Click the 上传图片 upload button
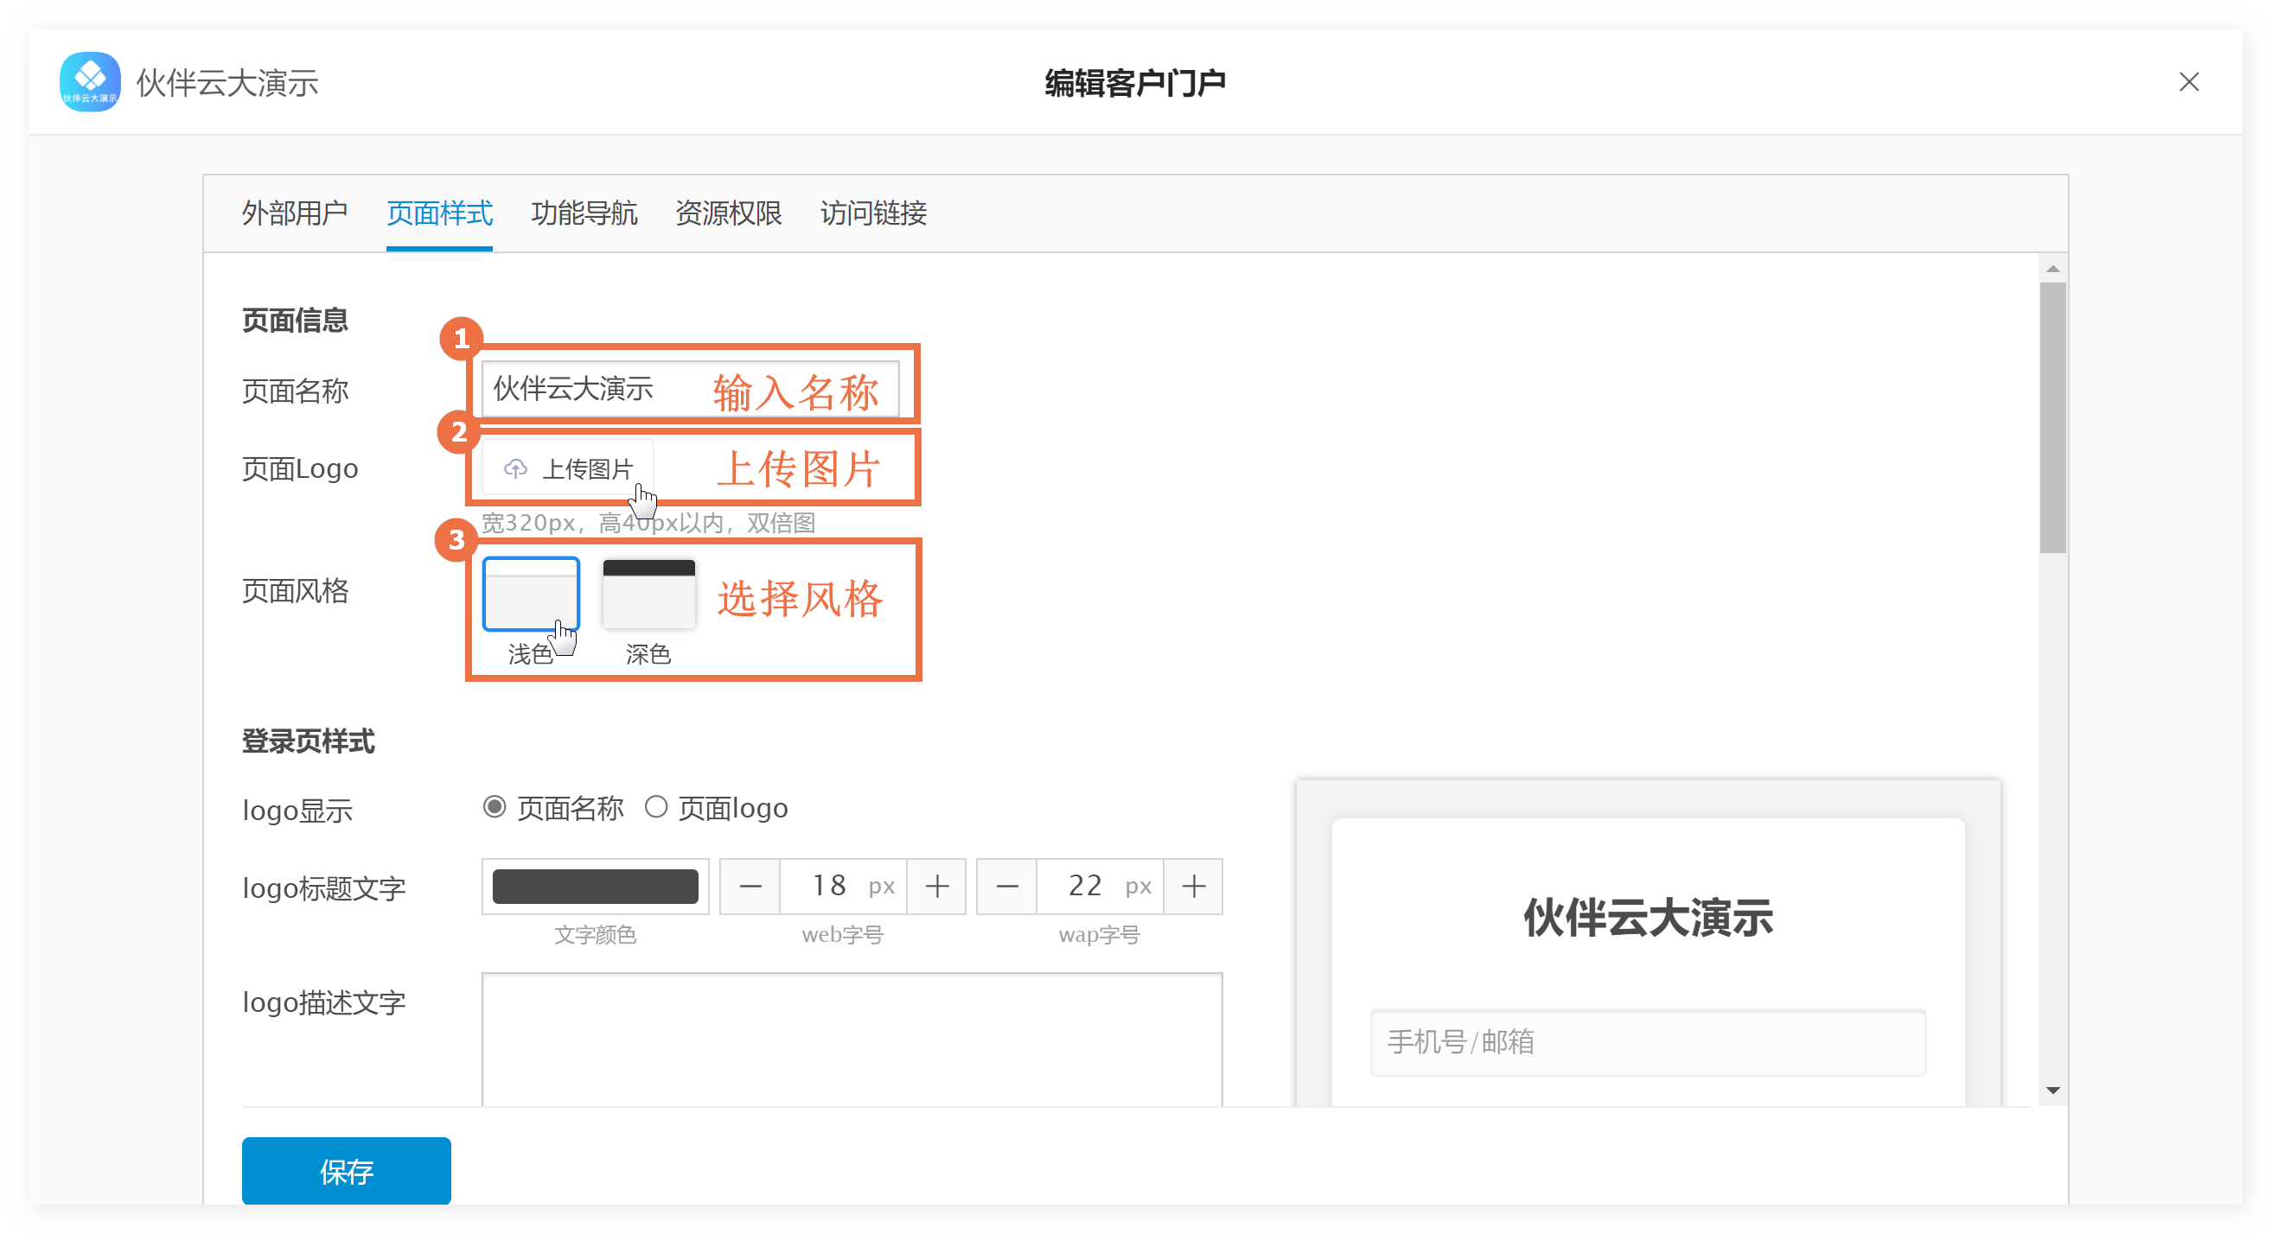The image size is (2272, 1234). tap(568, 468)
